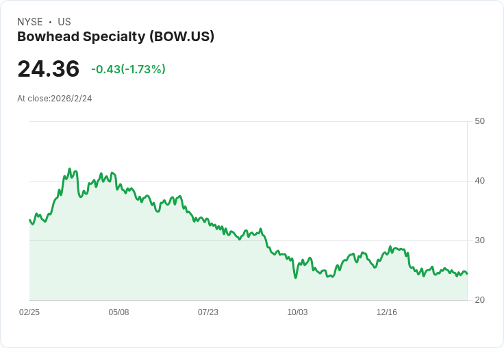Viewport: 504px width, 348px height.
Task: Select the 20 y-axis label
Action: [479, 300]
